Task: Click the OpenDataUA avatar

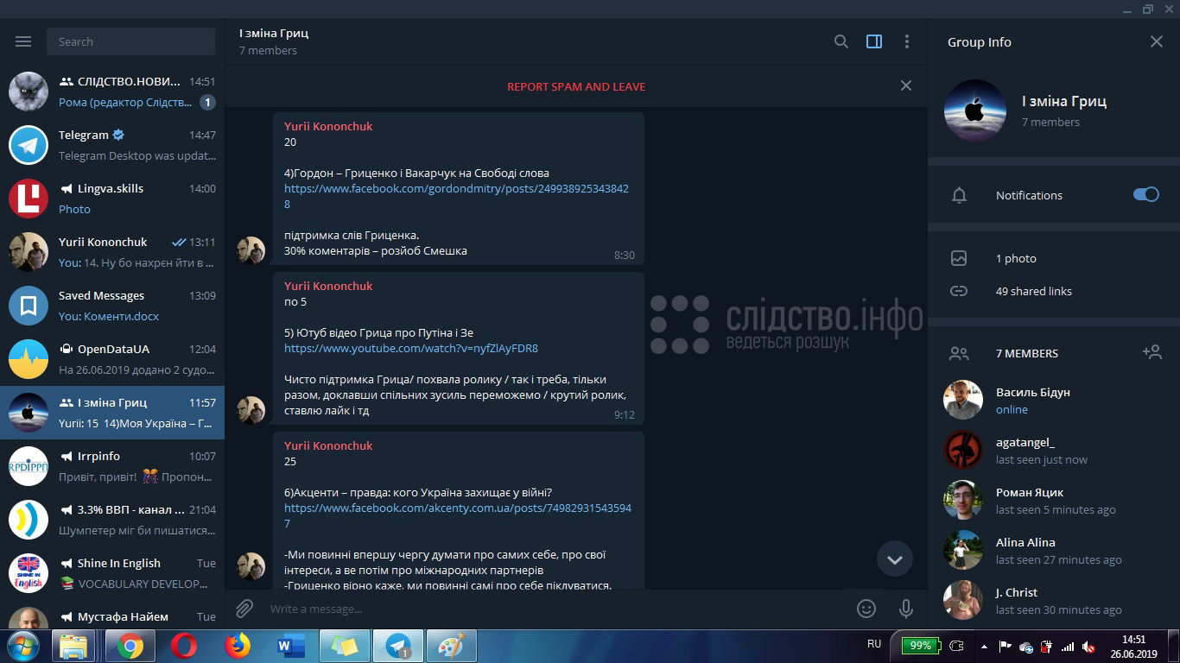Action: [x=29, y=359]
